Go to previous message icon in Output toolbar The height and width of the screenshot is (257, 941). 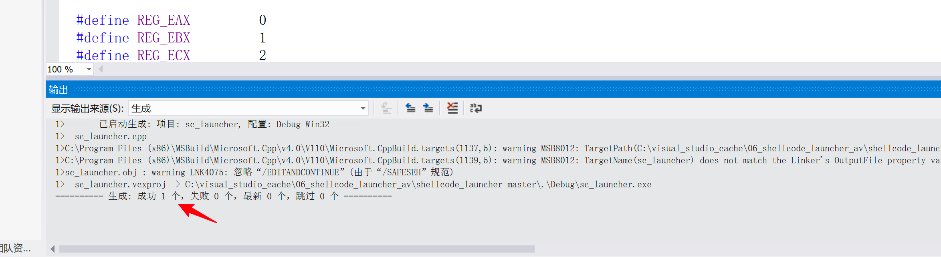click(410, 108)
